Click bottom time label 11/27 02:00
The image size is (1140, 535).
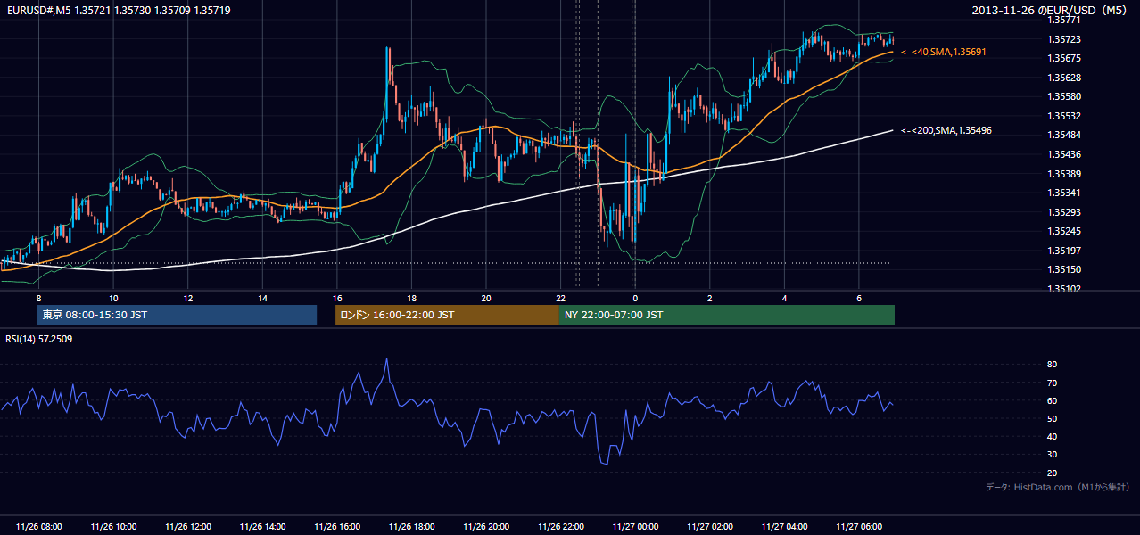709,527
